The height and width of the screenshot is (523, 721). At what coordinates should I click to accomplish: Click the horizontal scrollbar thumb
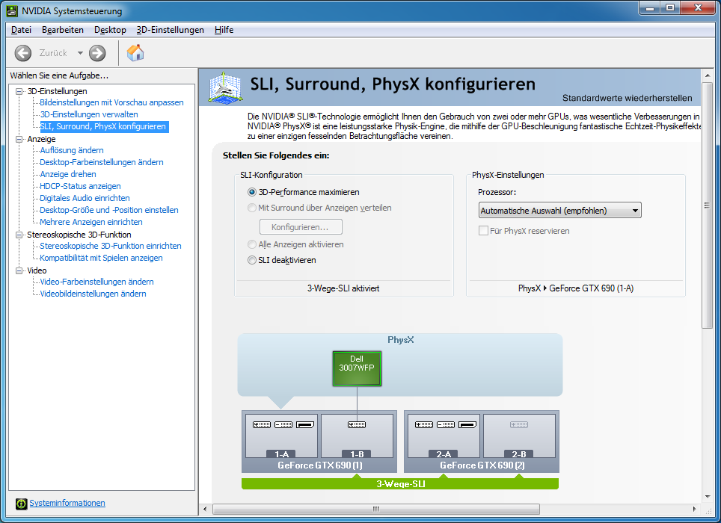click(x=376, y=509)
